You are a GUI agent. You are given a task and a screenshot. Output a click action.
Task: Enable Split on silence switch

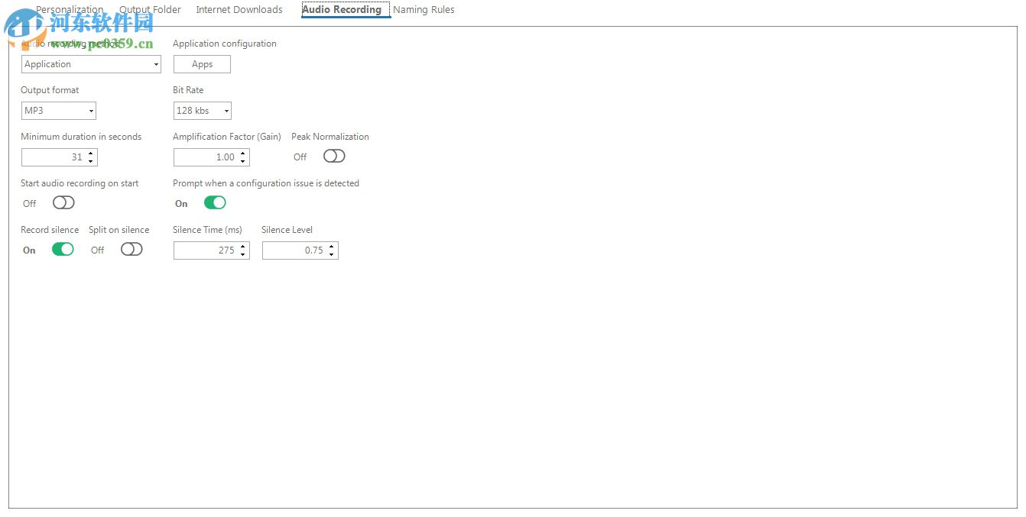point(131,249)
